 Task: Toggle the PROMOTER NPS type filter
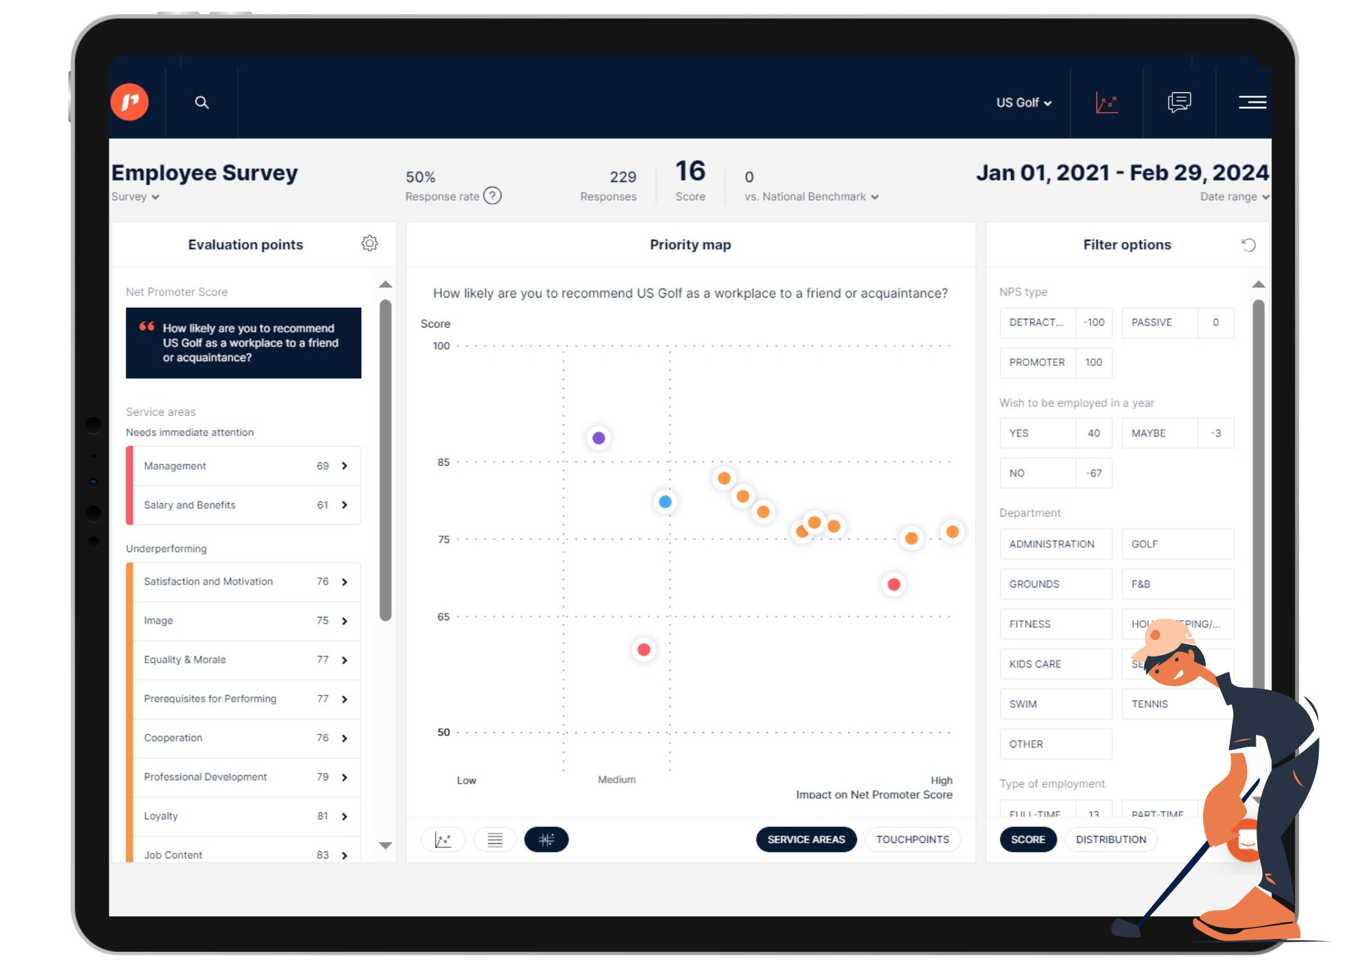(x=1035, y=361)
